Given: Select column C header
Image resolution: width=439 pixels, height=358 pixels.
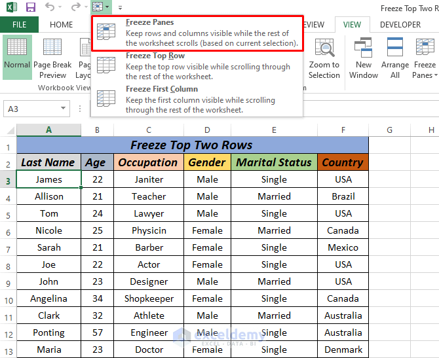Looking at the screenshot, I should (149, 130).
